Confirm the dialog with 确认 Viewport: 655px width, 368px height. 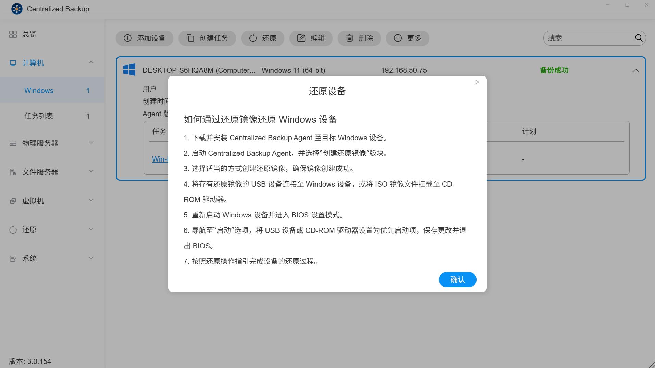(x=458, y=280)
